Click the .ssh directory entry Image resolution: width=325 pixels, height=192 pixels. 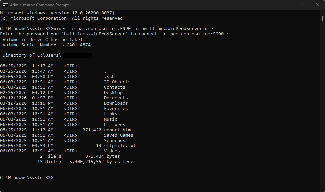[109, 77]
